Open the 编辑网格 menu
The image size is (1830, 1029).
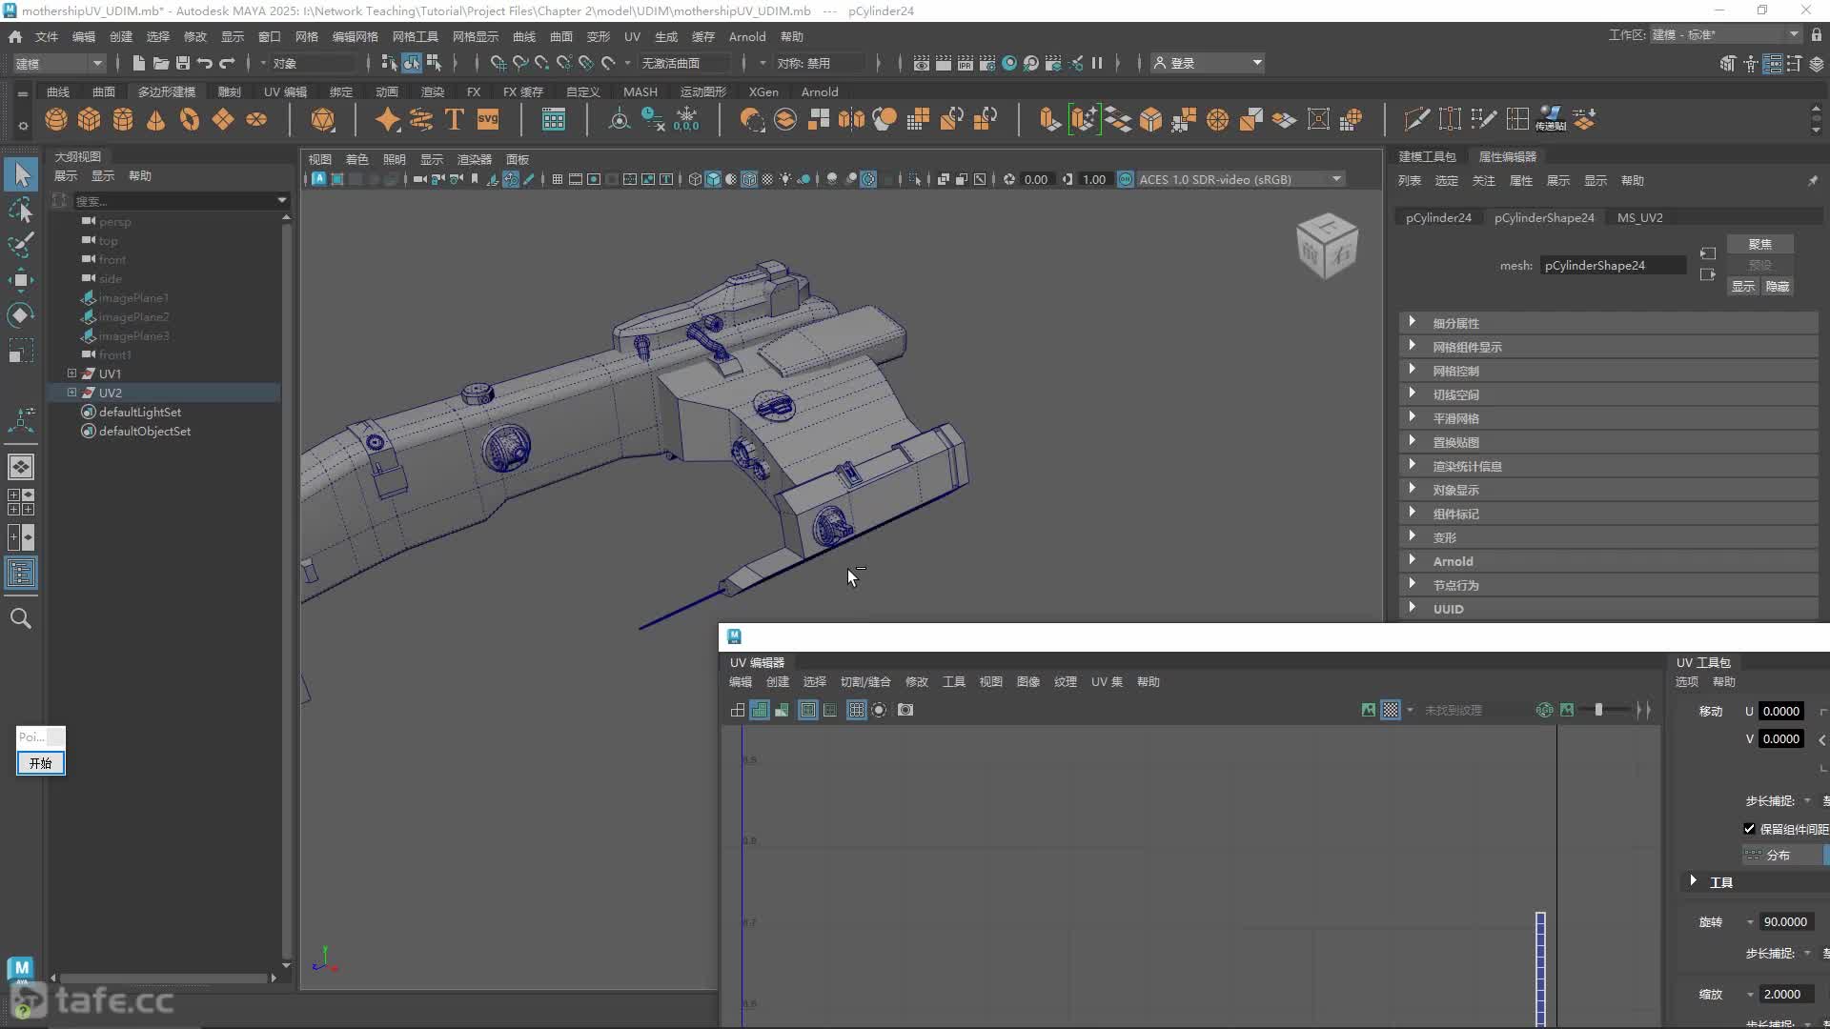(x=355, y=36)
